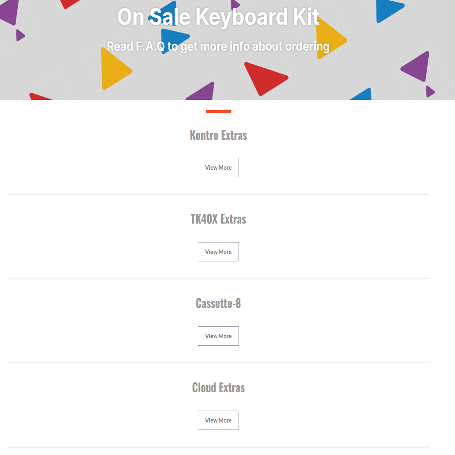Click the On Sale Keyboard Kit title
The height and width of the screenshot is (455, 455).
218,17
